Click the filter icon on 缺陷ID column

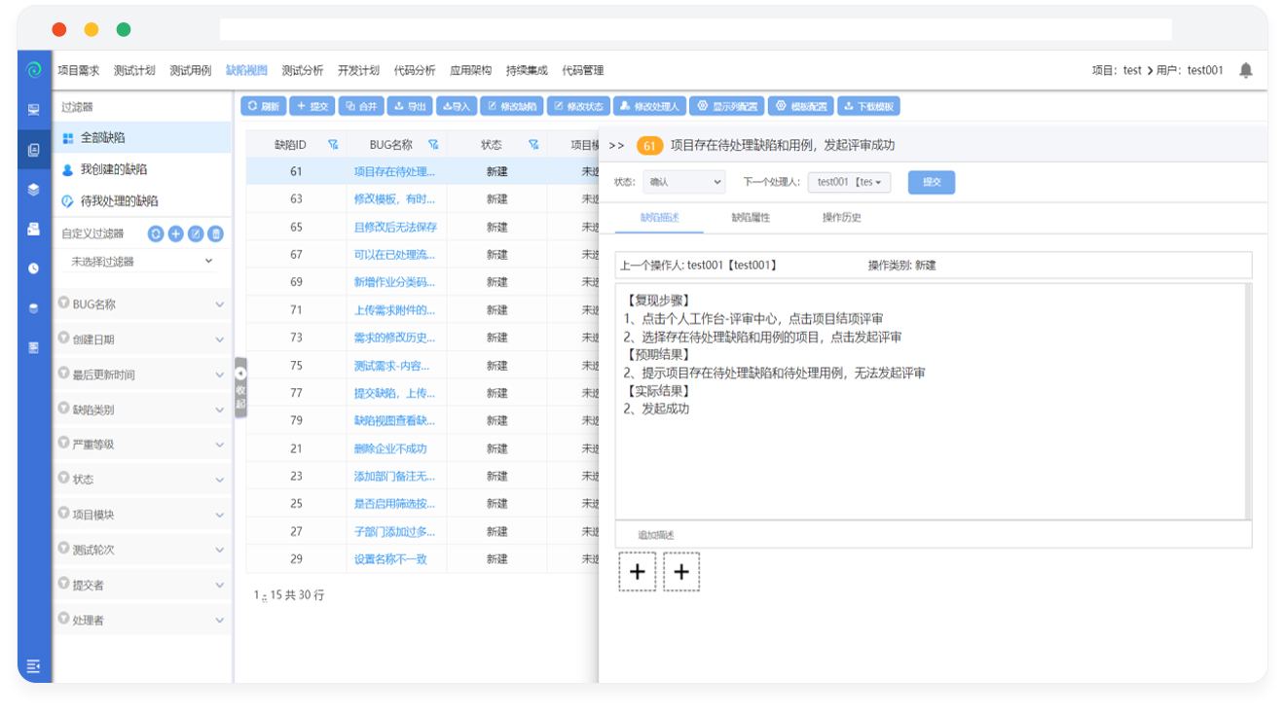333,144
